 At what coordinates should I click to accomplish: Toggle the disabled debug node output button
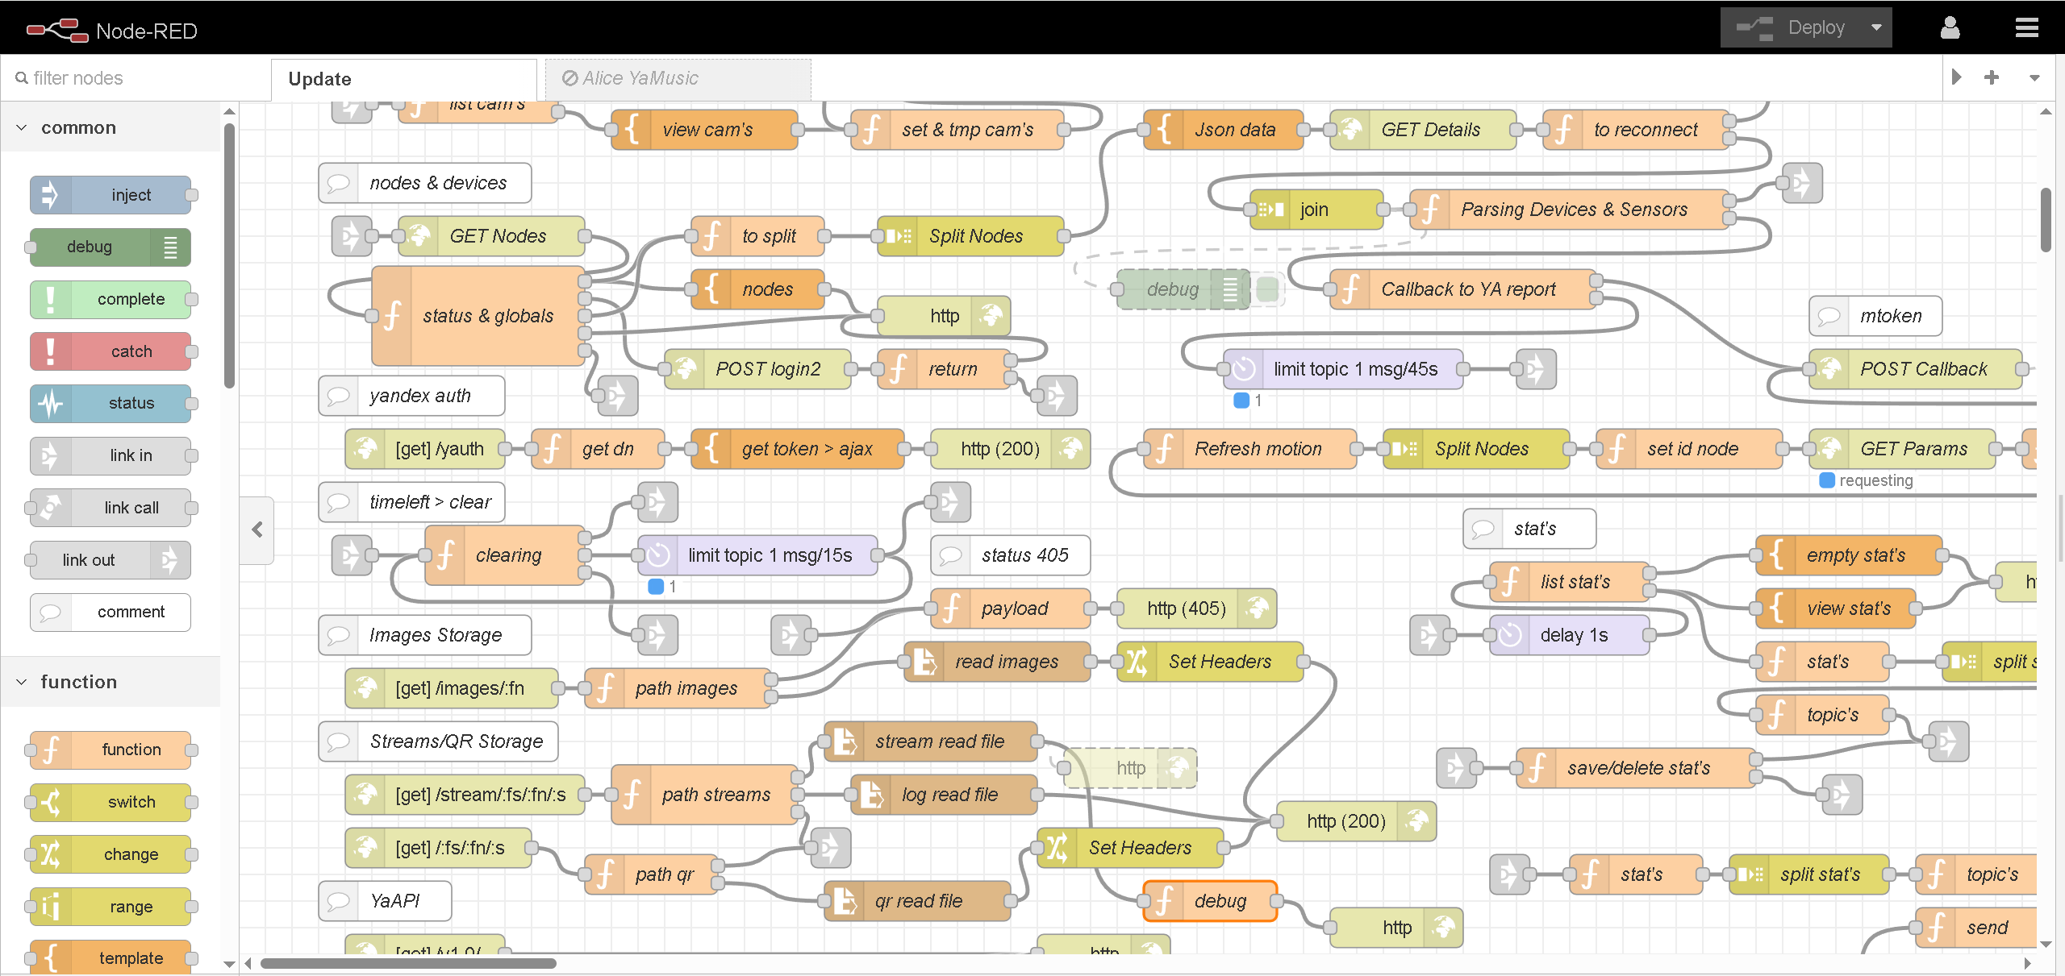[1268, 289]
